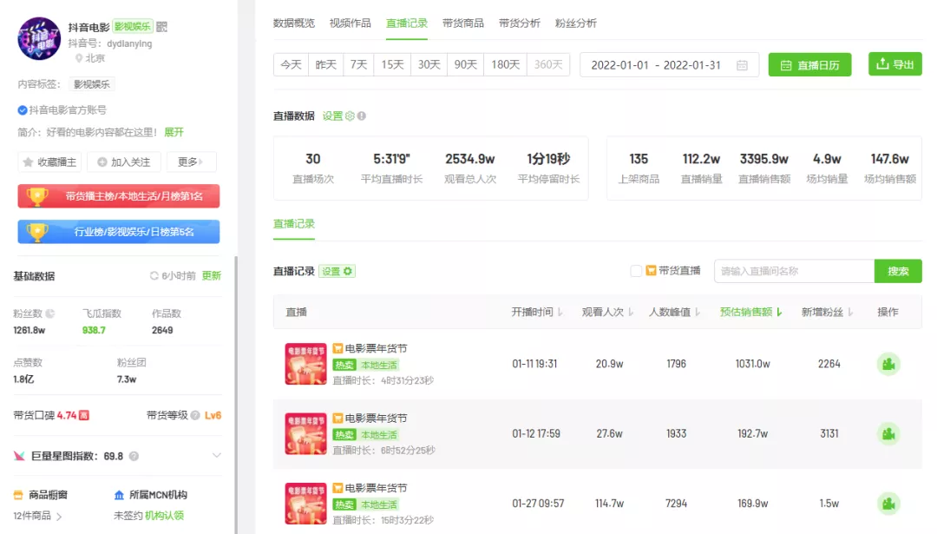Open thumbnail of 01-27 09:57 livestream

point(306,504)
